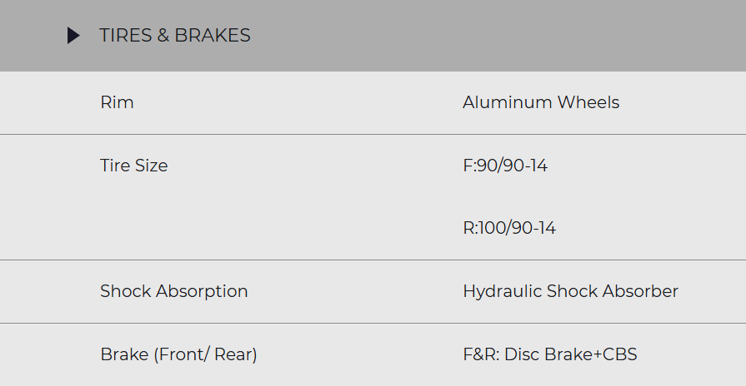746x386 pixels.
Task: Click the Aluminum Wheels value
Action: 540,103
